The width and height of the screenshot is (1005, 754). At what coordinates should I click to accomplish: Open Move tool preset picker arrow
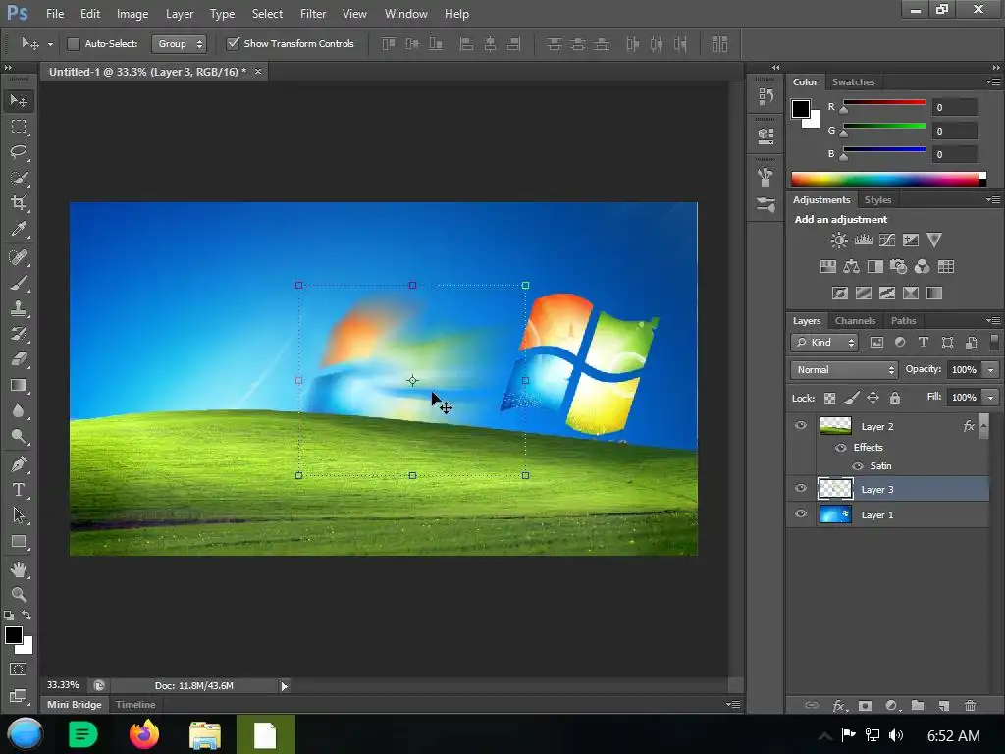(x=50, y=44)
